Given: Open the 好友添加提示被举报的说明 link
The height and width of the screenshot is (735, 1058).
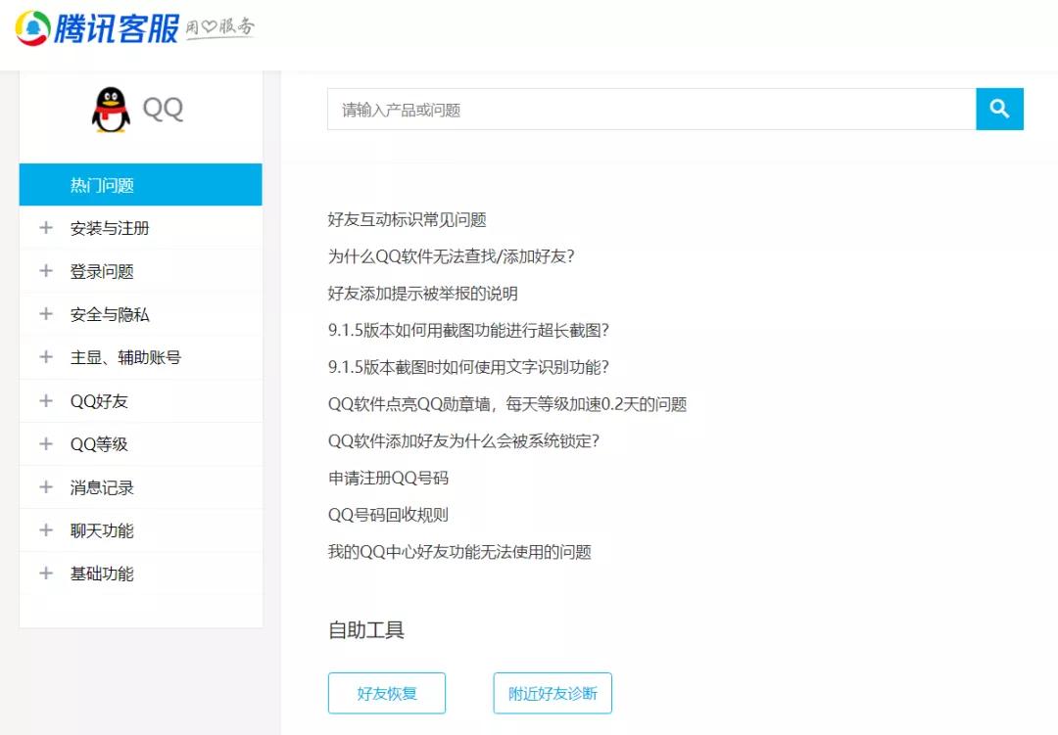Looking at the screenshot, I should [x=421, y=293].
